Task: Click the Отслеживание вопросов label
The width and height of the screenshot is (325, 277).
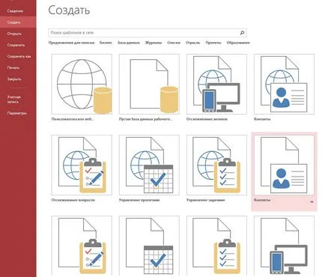Action: tap(73, 200)
